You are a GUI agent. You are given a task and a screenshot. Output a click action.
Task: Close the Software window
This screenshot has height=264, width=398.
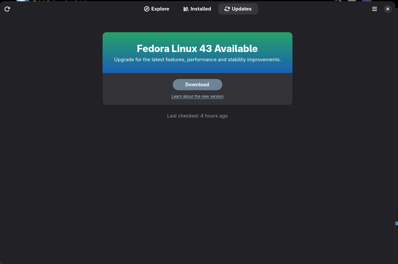click(x=388, y=9)
